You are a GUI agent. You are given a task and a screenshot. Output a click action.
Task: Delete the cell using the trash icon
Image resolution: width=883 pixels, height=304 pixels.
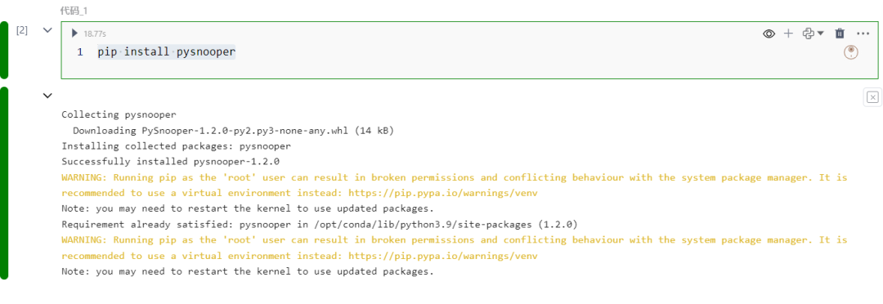click(x=840, y=34)
